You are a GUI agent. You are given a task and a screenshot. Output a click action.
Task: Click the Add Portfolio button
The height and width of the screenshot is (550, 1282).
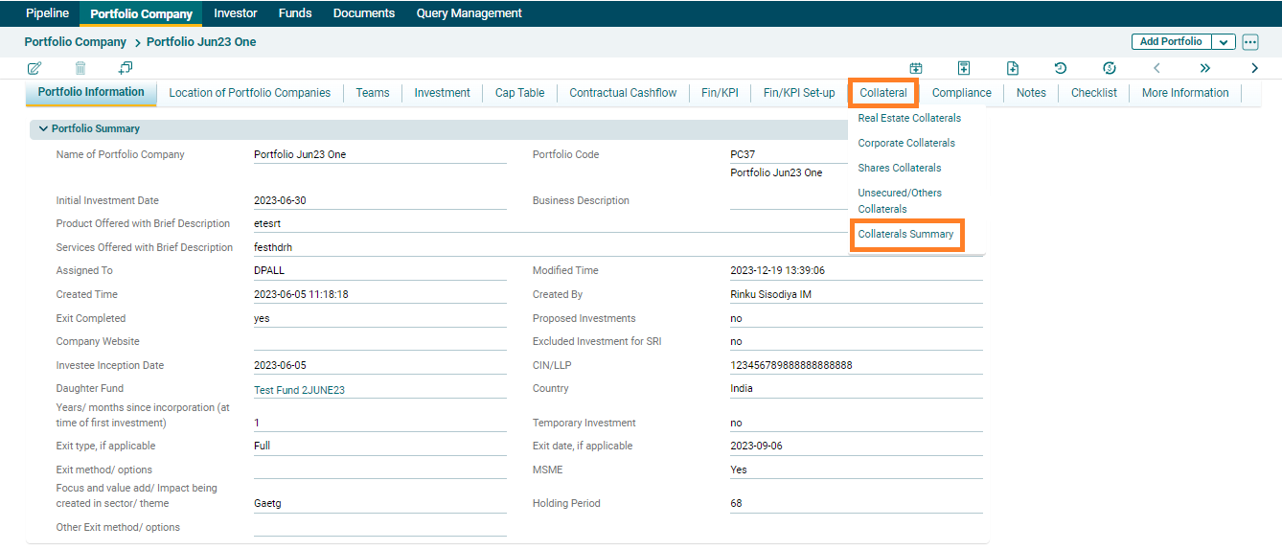click(x=1171, y=42)
